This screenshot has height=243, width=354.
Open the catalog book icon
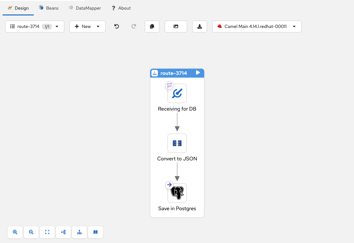pyautogui.click(x=95, y=232)
